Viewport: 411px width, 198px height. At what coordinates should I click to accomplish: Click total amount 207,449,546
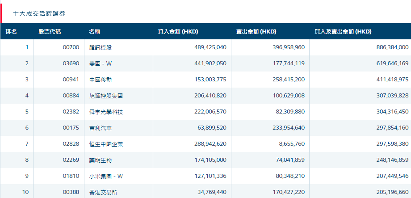pyautogui.click(x=392, y=176)
